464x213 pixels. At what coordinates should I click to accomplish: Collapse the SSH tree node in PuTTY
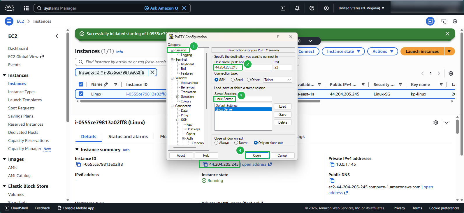tap(178, 120)
